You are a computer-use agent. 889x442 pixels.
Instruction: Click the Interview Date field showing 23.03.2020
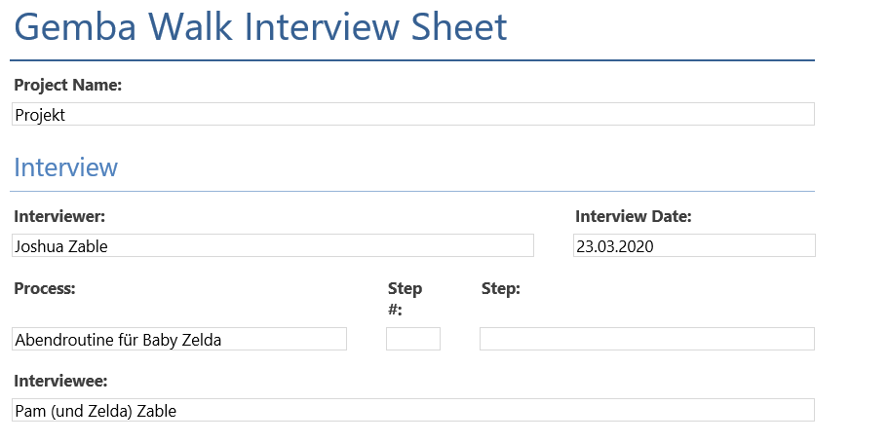tap(694, 245)
